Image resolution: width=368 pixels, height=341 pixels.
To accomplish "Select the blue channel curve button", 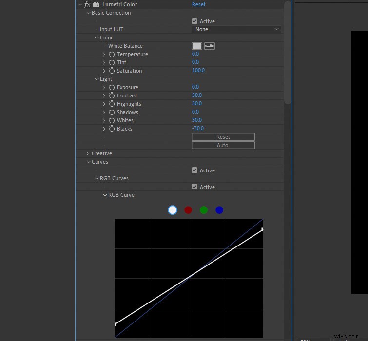I will click(219, 210).
